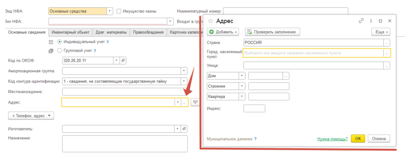Open the main Адрес field dropdown arrow
Viewport: 405px width, 153px height.
click(x=178, y=102)
